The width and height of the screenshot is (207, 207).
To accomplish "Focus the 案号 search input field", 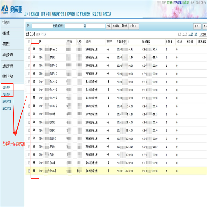I will [42, 26].
